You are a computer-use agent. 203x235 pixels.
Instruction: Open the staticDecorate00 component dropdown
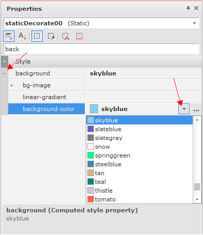(194, 23)
